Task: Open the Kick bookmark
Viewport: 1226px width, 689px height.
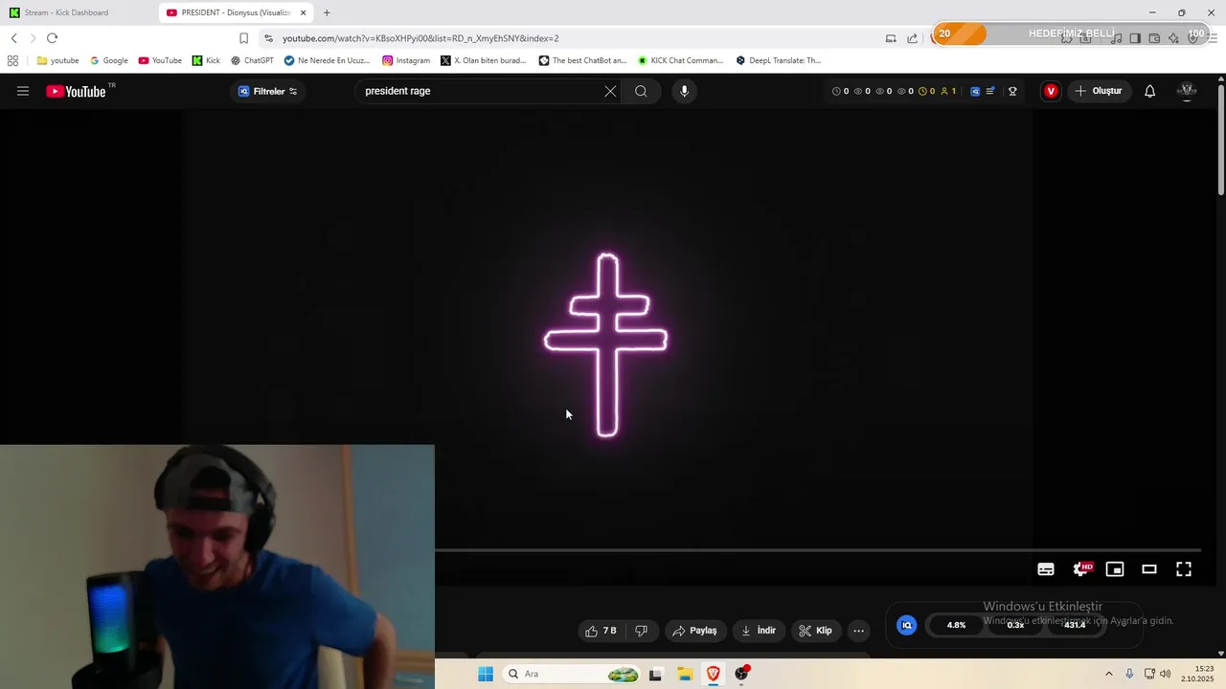Action: pyautogui.click(x=206, y=60)
